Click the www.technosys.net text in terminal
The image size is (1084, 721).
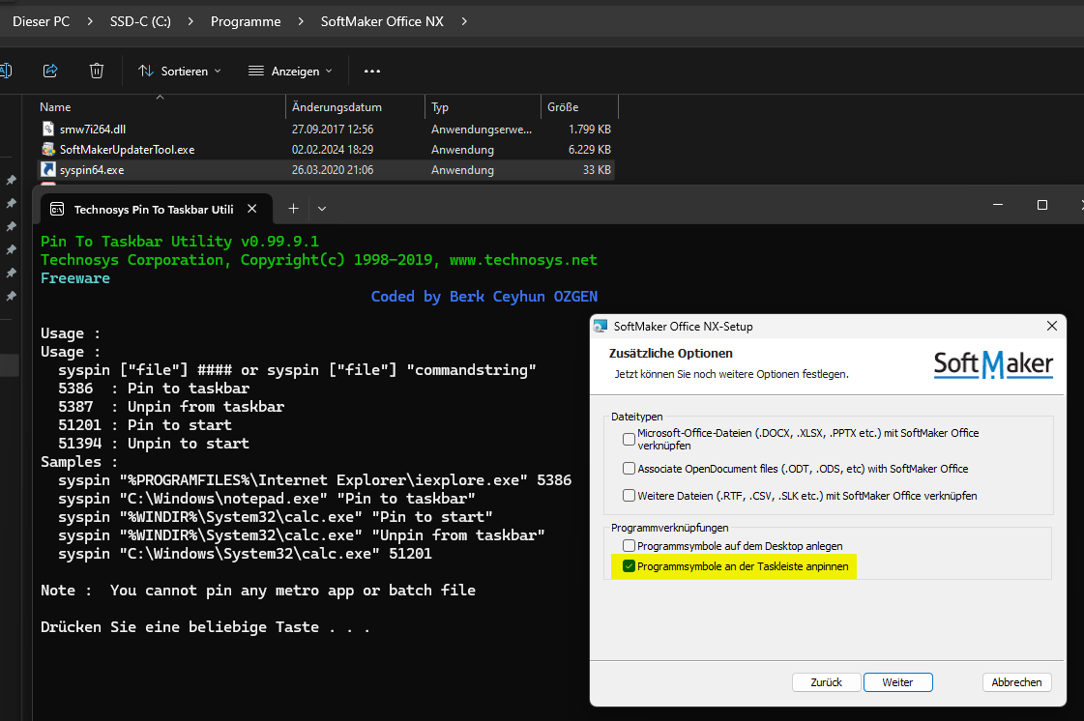click(523, 260)
